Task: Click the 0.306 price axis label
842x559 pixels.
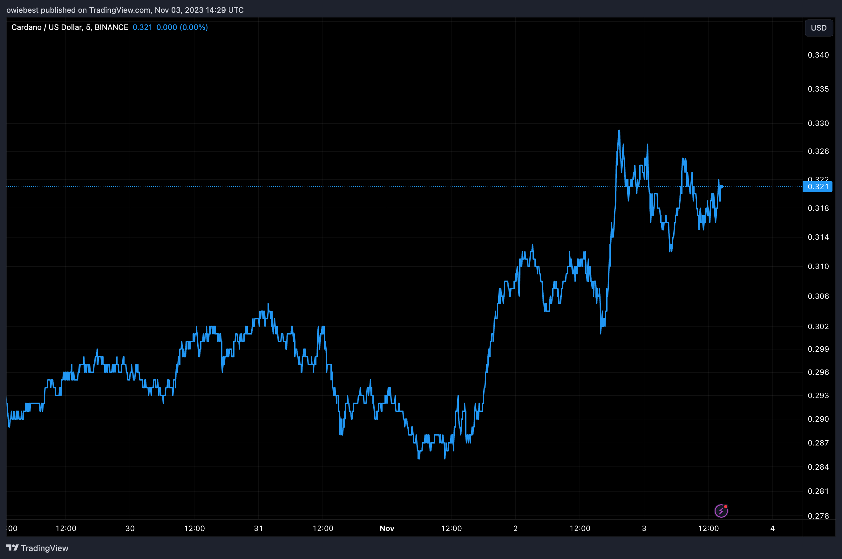Action: [818, 296]
